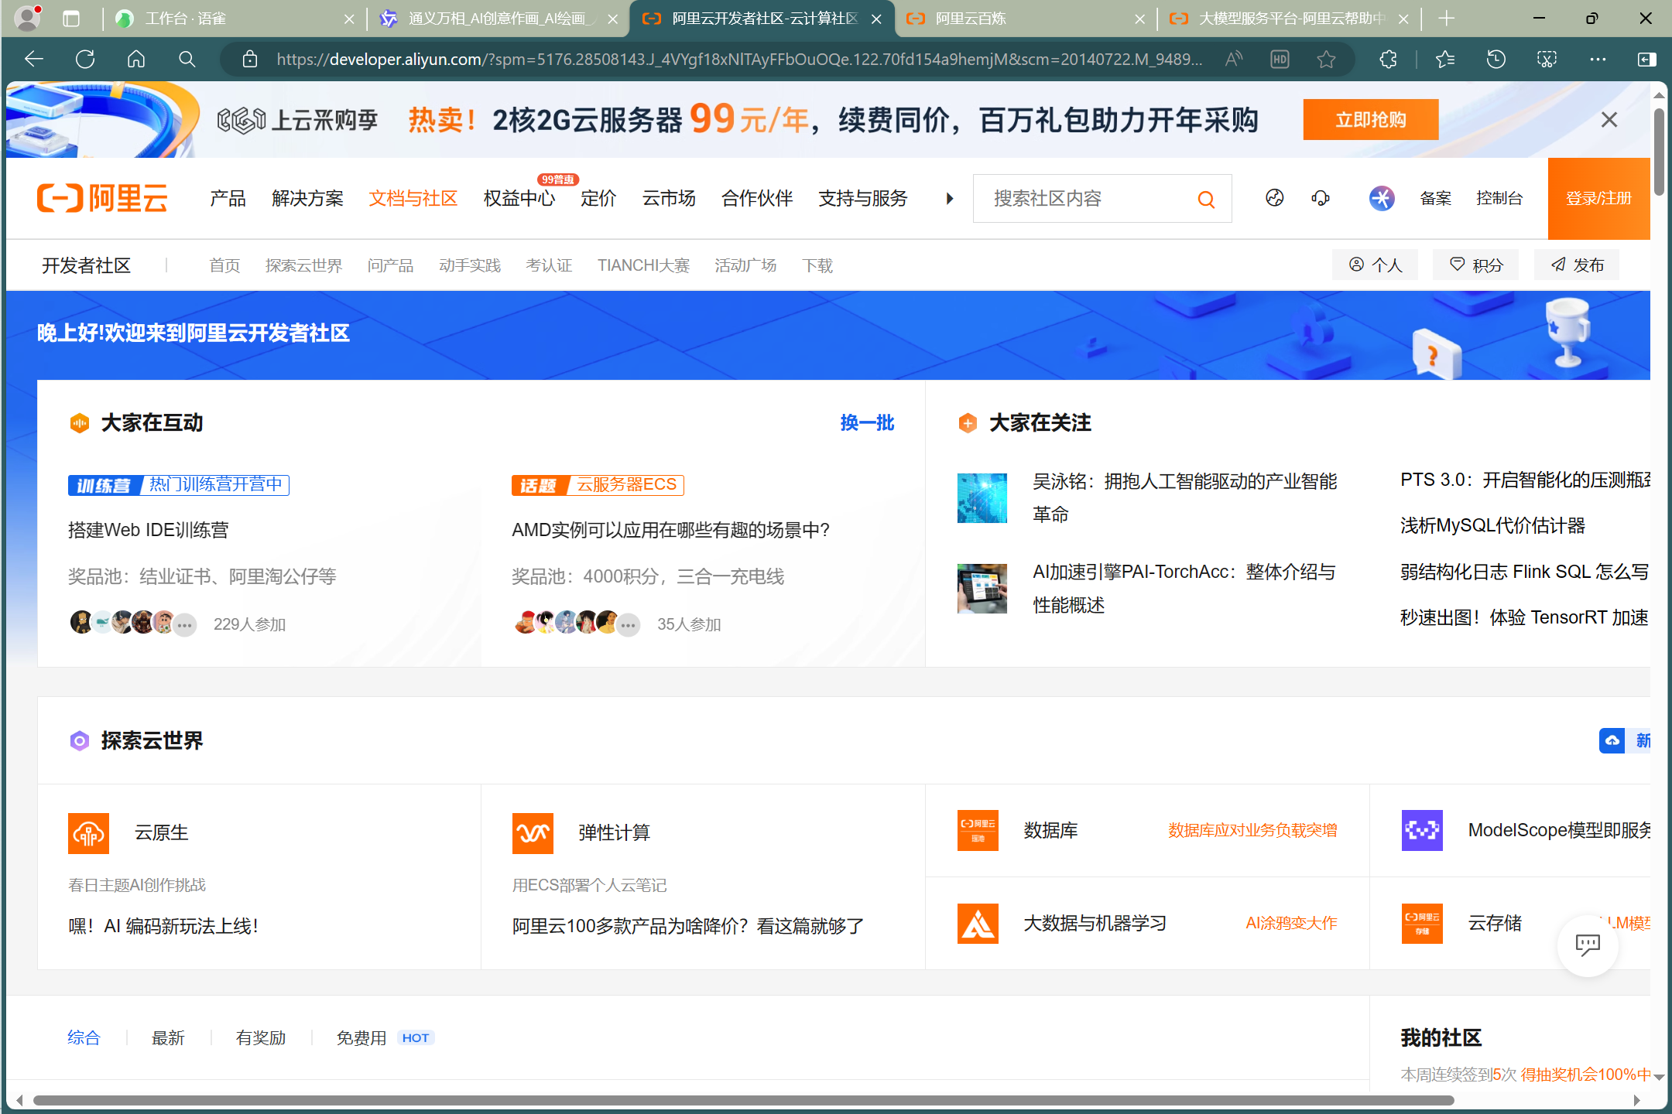Click the browser address bar URL
This screenshot has height=1114, width=1672.
tap(739, 60)
